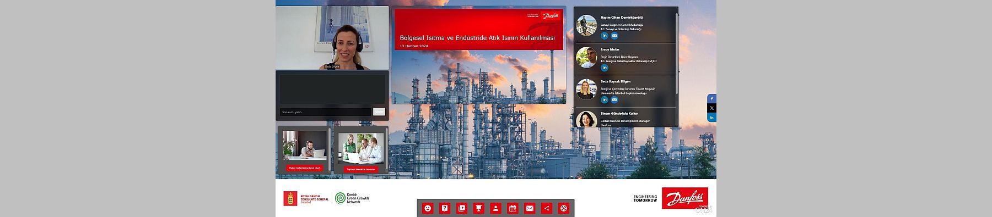
Task: Open Ersoy Metin's LinkedIn icon
Action: coord(605,68)
